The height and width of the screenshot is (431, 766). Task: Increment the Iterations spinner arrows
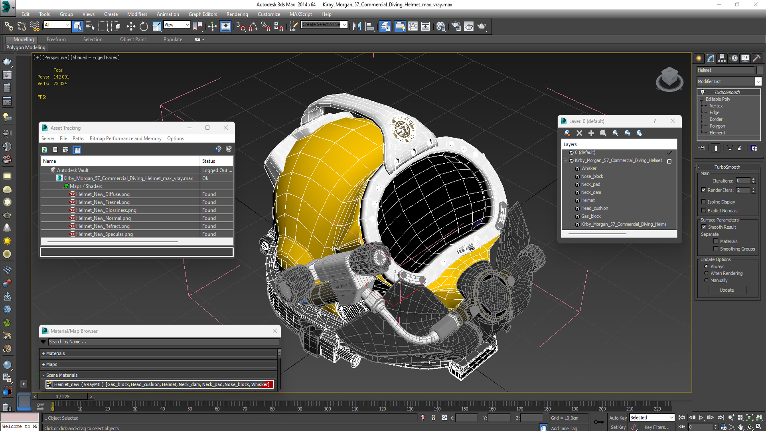pos(753,179)
